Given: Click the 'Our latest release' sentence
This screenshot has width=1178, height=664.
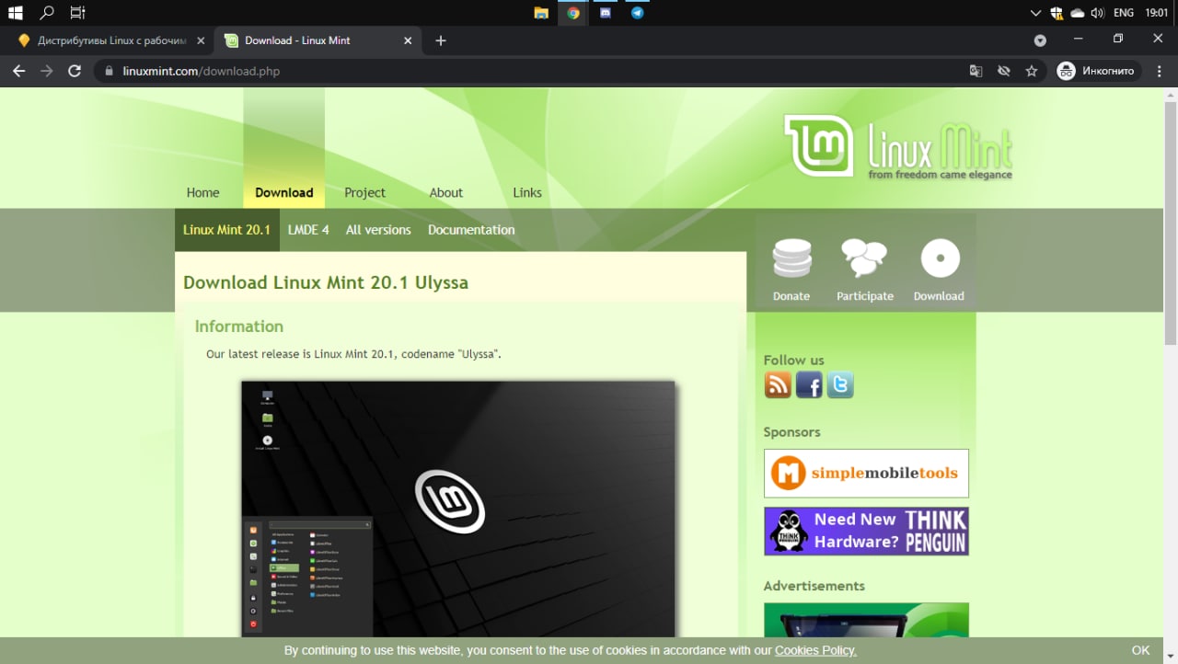Looking at the screenshot, I should (x=353, y=354).
